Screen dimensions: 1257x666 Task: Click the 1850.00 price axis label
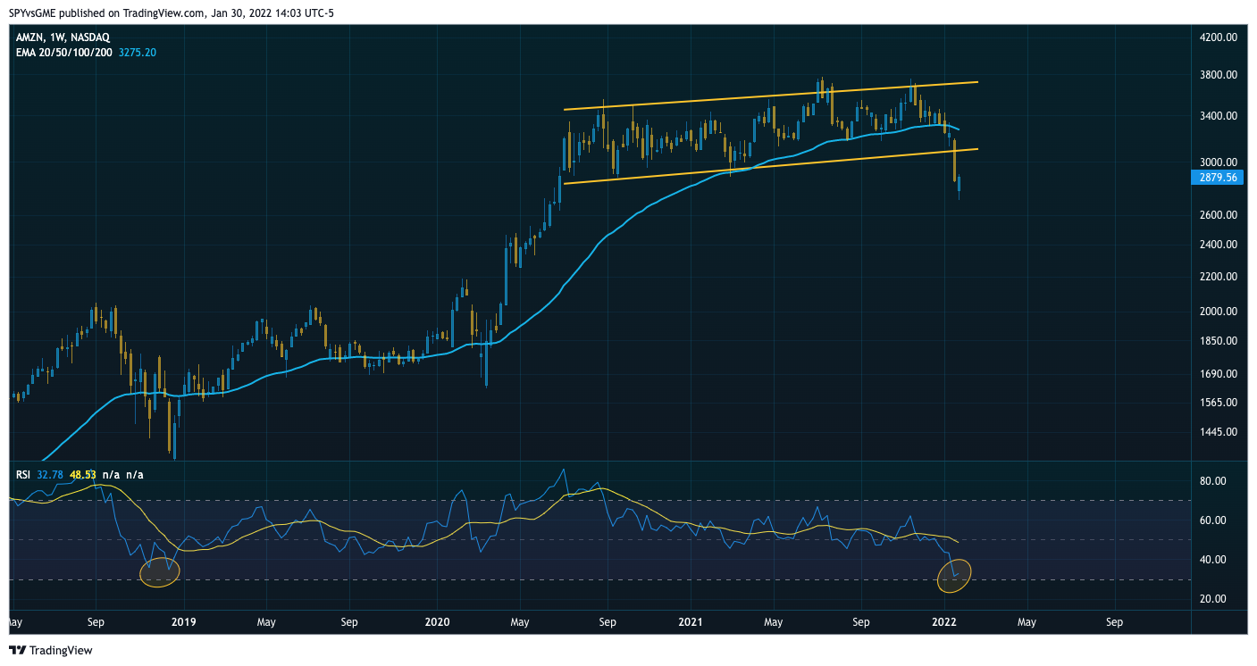tap(1219, 341)
